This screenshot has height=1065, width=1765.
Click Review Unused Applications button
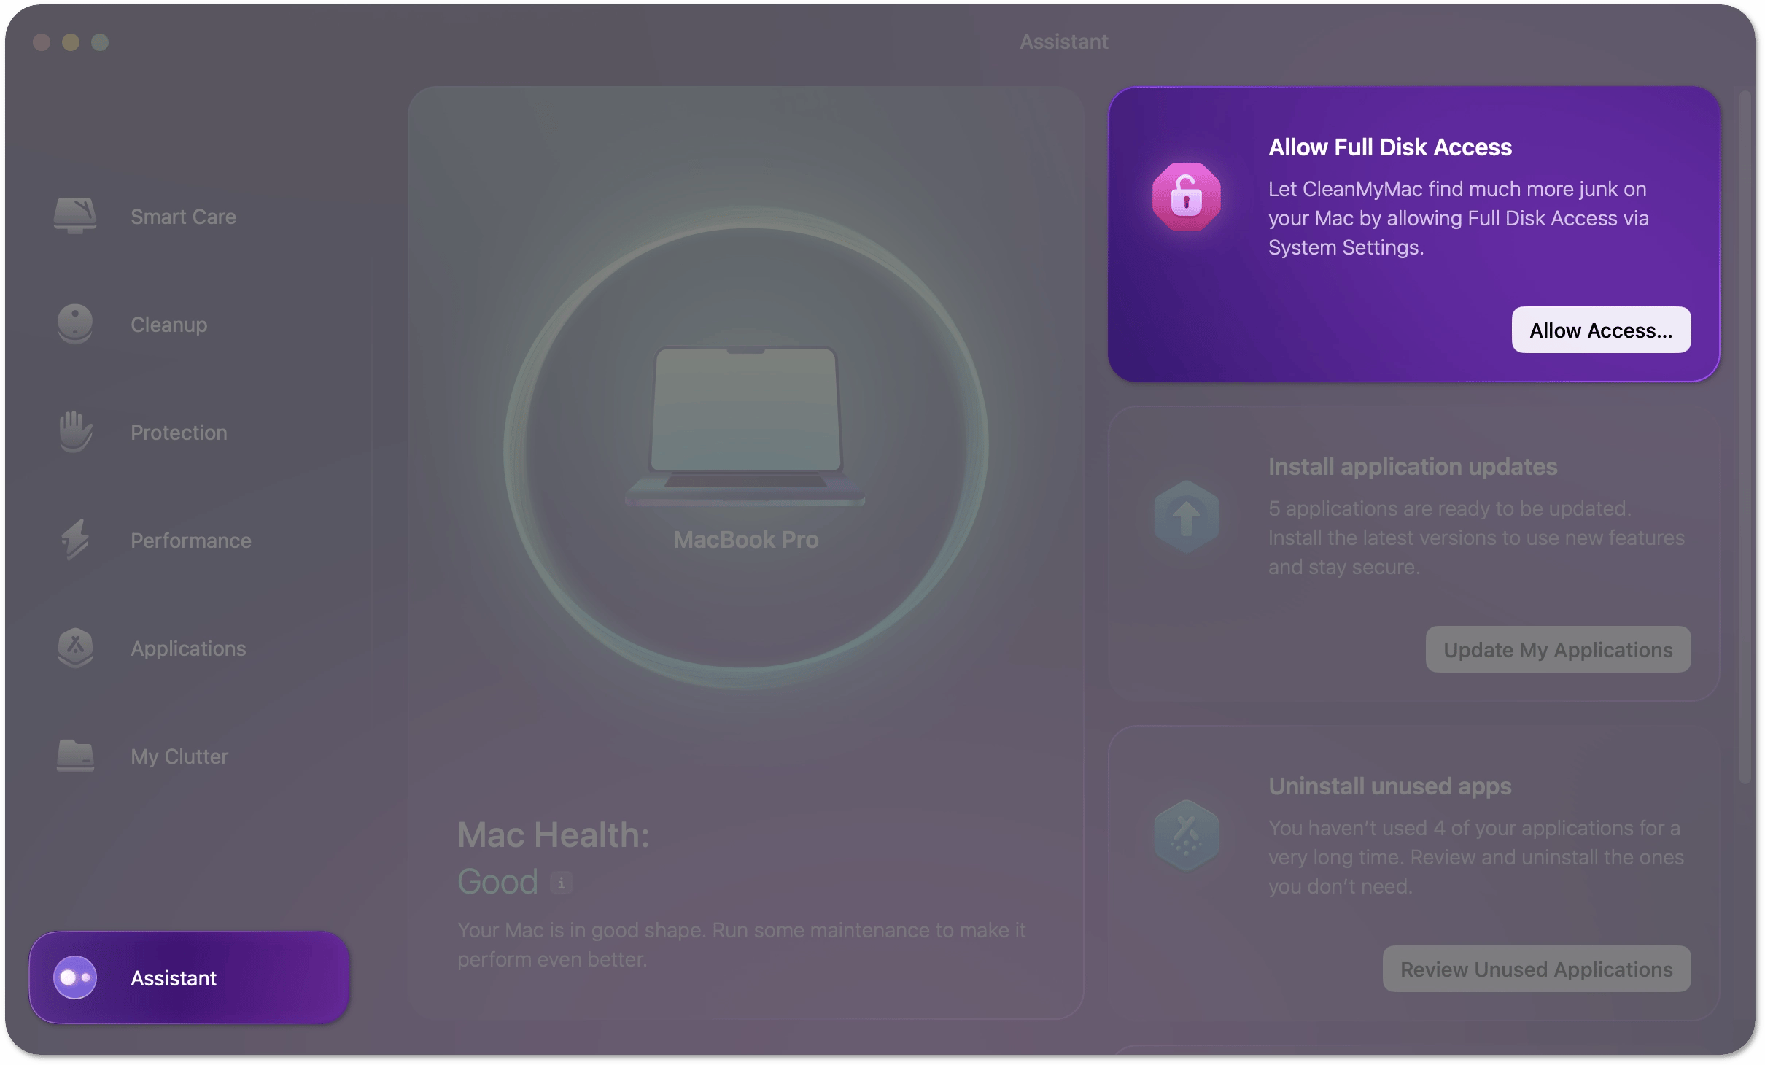(x=1536, y=969)
